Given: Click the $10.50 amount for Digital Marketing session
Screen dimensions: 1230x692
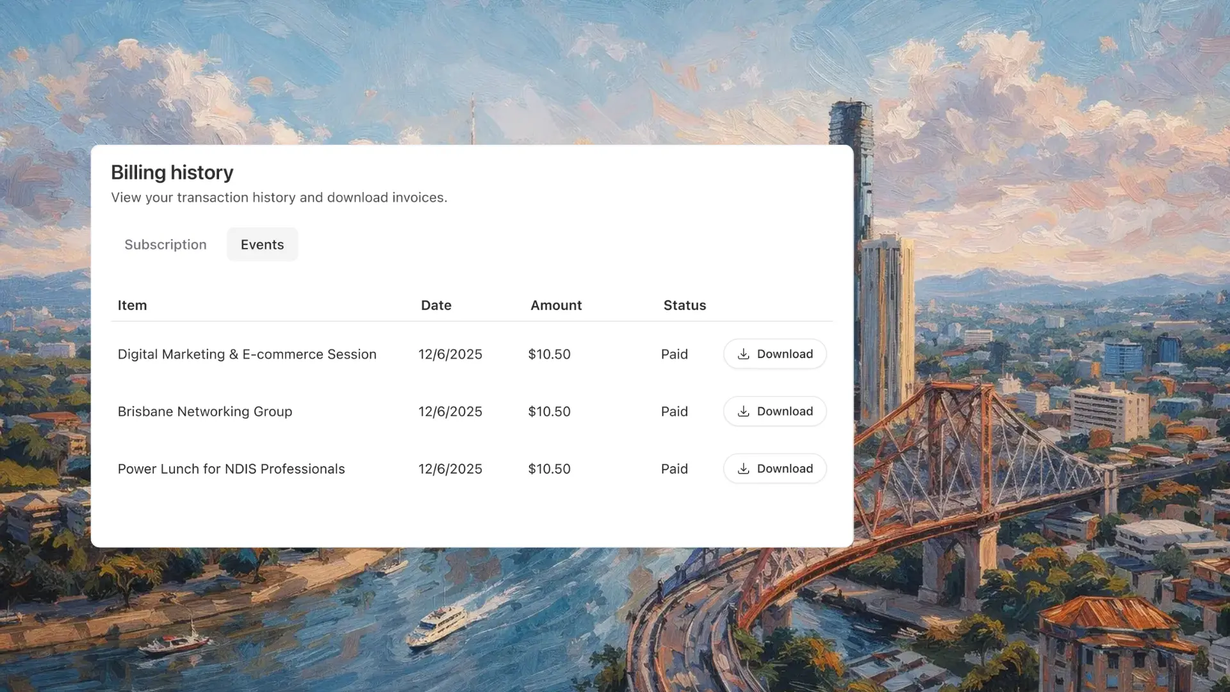Looking at the screenshot, I should tap(549, 354).
